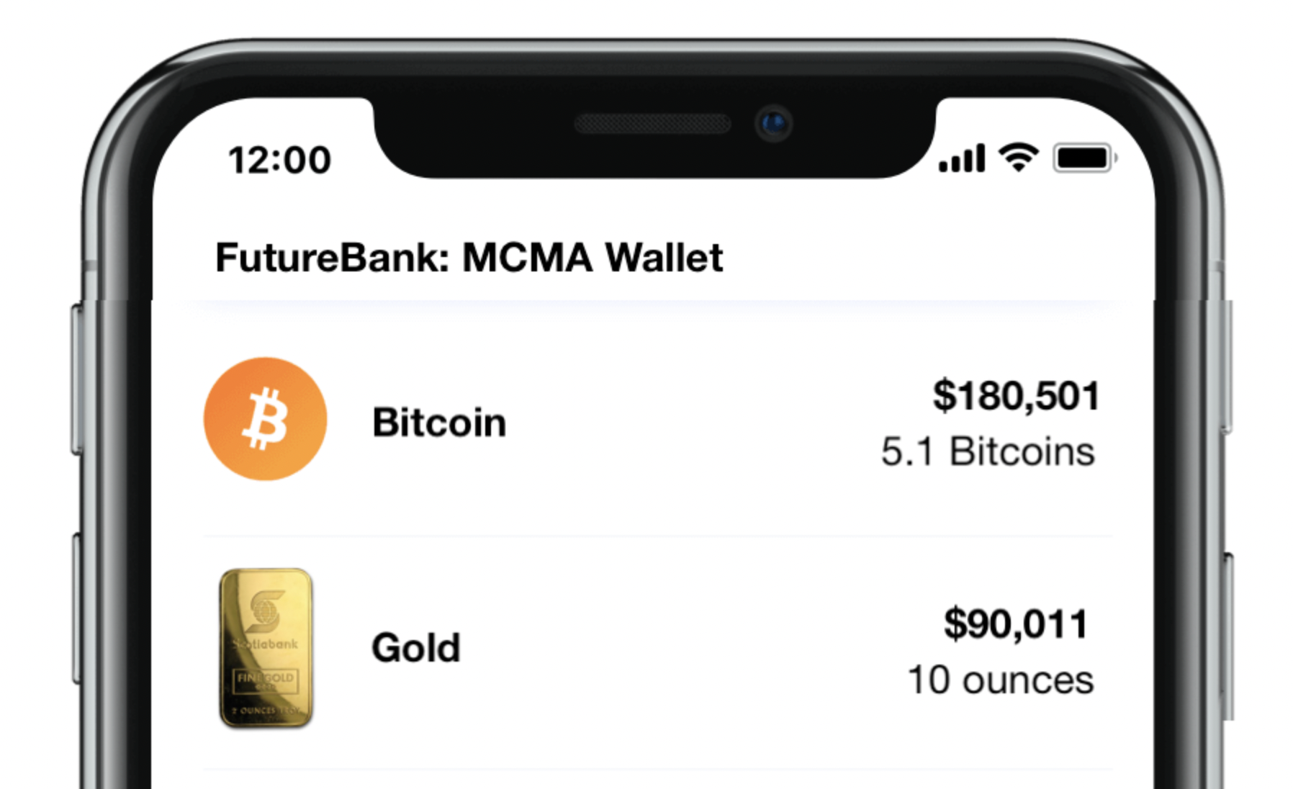Tap the orange Bitcoin logo icon

[266, 419]
